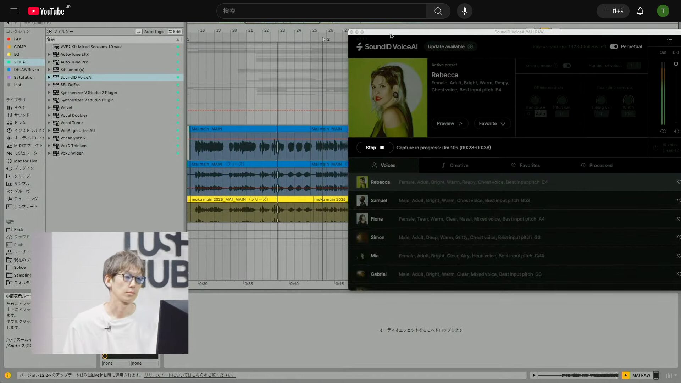This screenshot has height=383, width=681.
Task: Select the DELAY/Revrb collection
Action: (26, 70)
